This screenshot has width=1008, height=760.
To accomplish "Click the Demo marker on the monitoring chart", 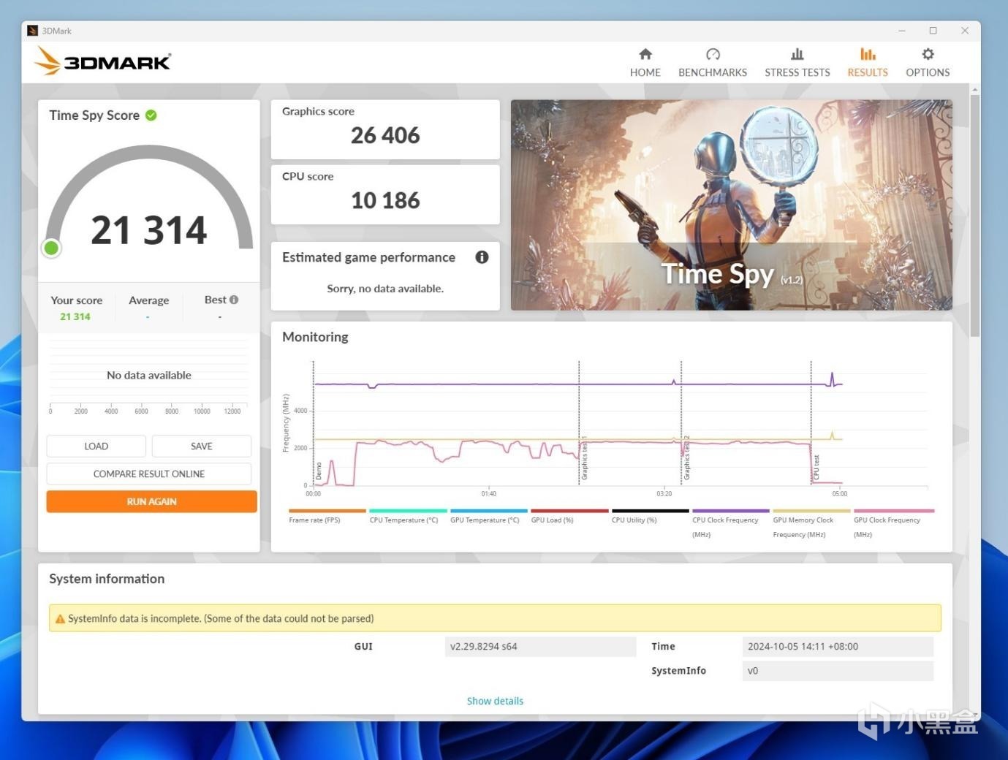I will pyautogui.click(x=319, y=471).
